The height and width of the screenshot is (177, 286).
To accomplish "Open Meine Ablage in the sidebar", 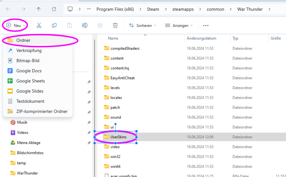I will pos(28,143).
